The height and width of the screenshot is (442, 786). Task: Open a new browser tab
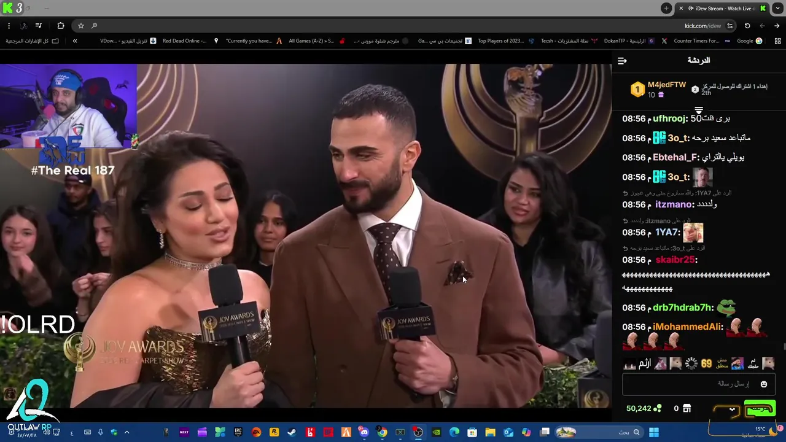coord(666,8)
